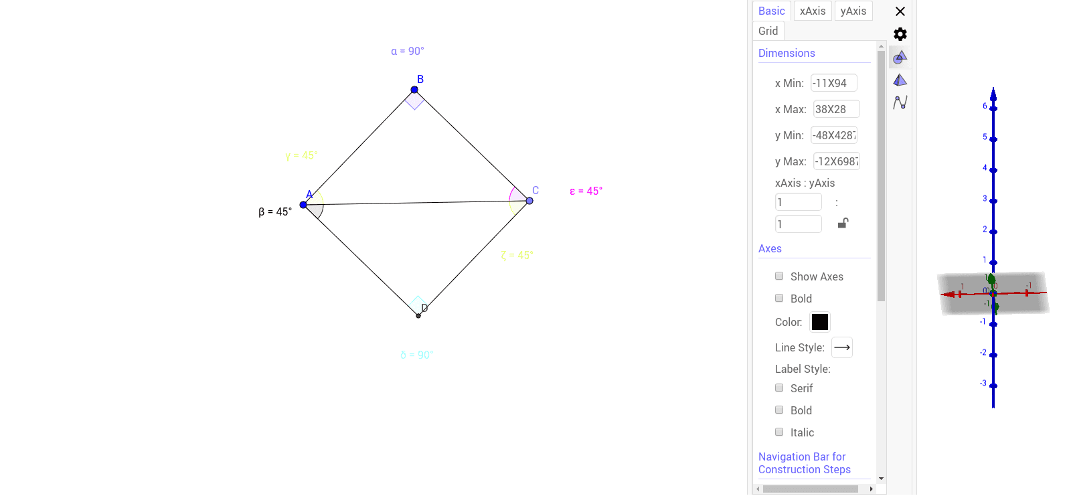Image resolution: width=1071 pixels, height=496 pixels.
Task: Click the ζ = 45° angle label
Action: click(517, 256)
